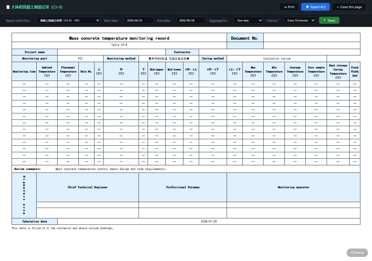This screenshot has height=261, width=372.
Task: Click the 'Chief Technical Engineer' signature header
Action: (87, 187)
